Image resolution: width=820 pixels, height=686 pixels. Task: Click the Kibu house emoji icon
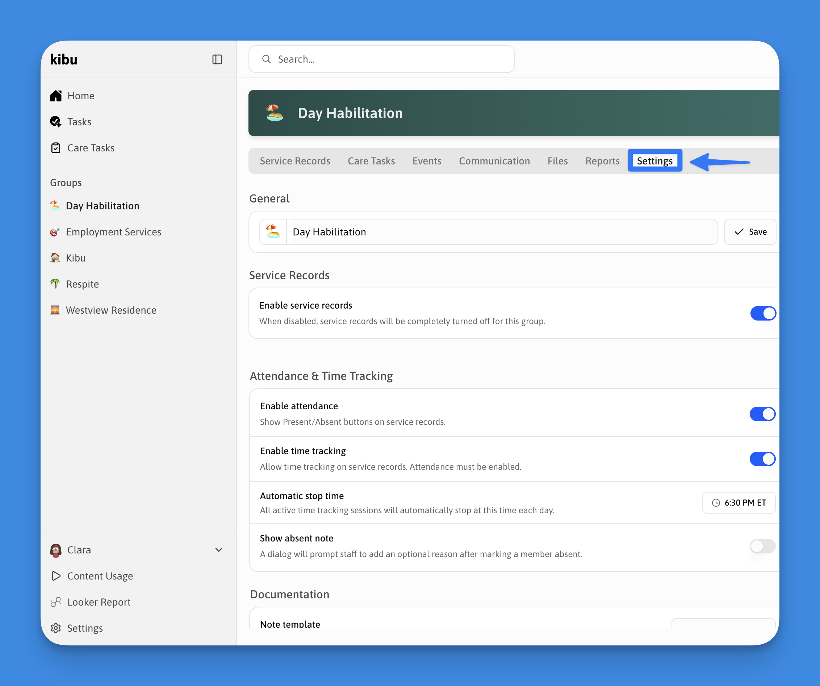pos(55,258)
